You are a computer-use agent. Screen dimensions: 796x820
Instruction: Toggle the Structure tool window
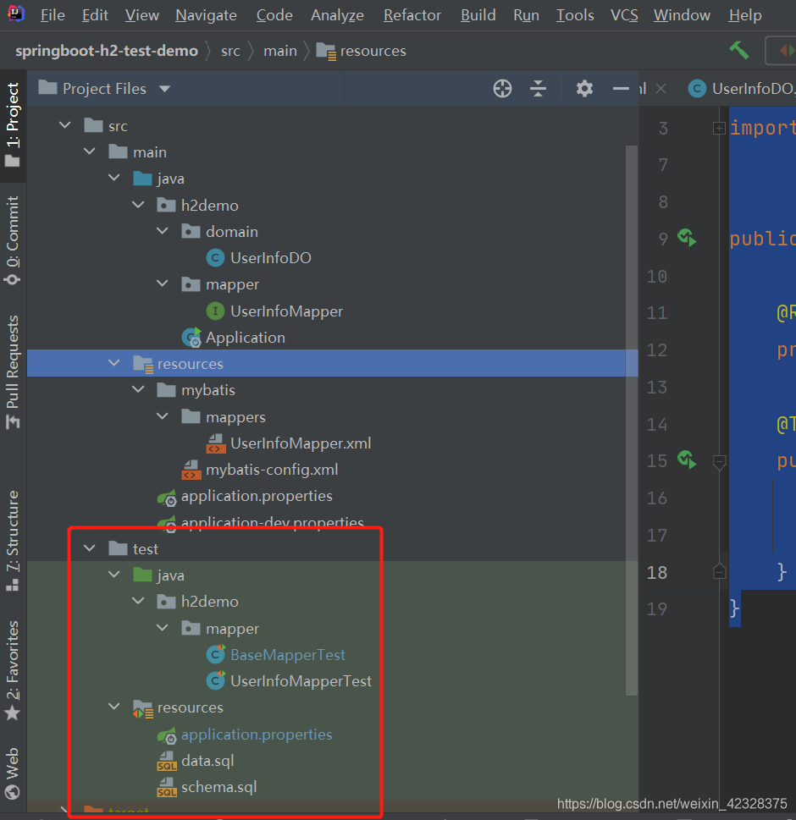click(x=13, y=542)
